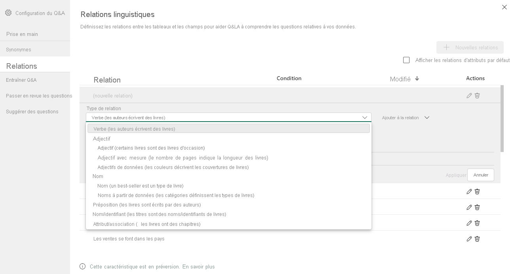Delete the 'Les ventes se font dans les pays' relation
Screen dimensions: 512x274
tap(477, 239)
